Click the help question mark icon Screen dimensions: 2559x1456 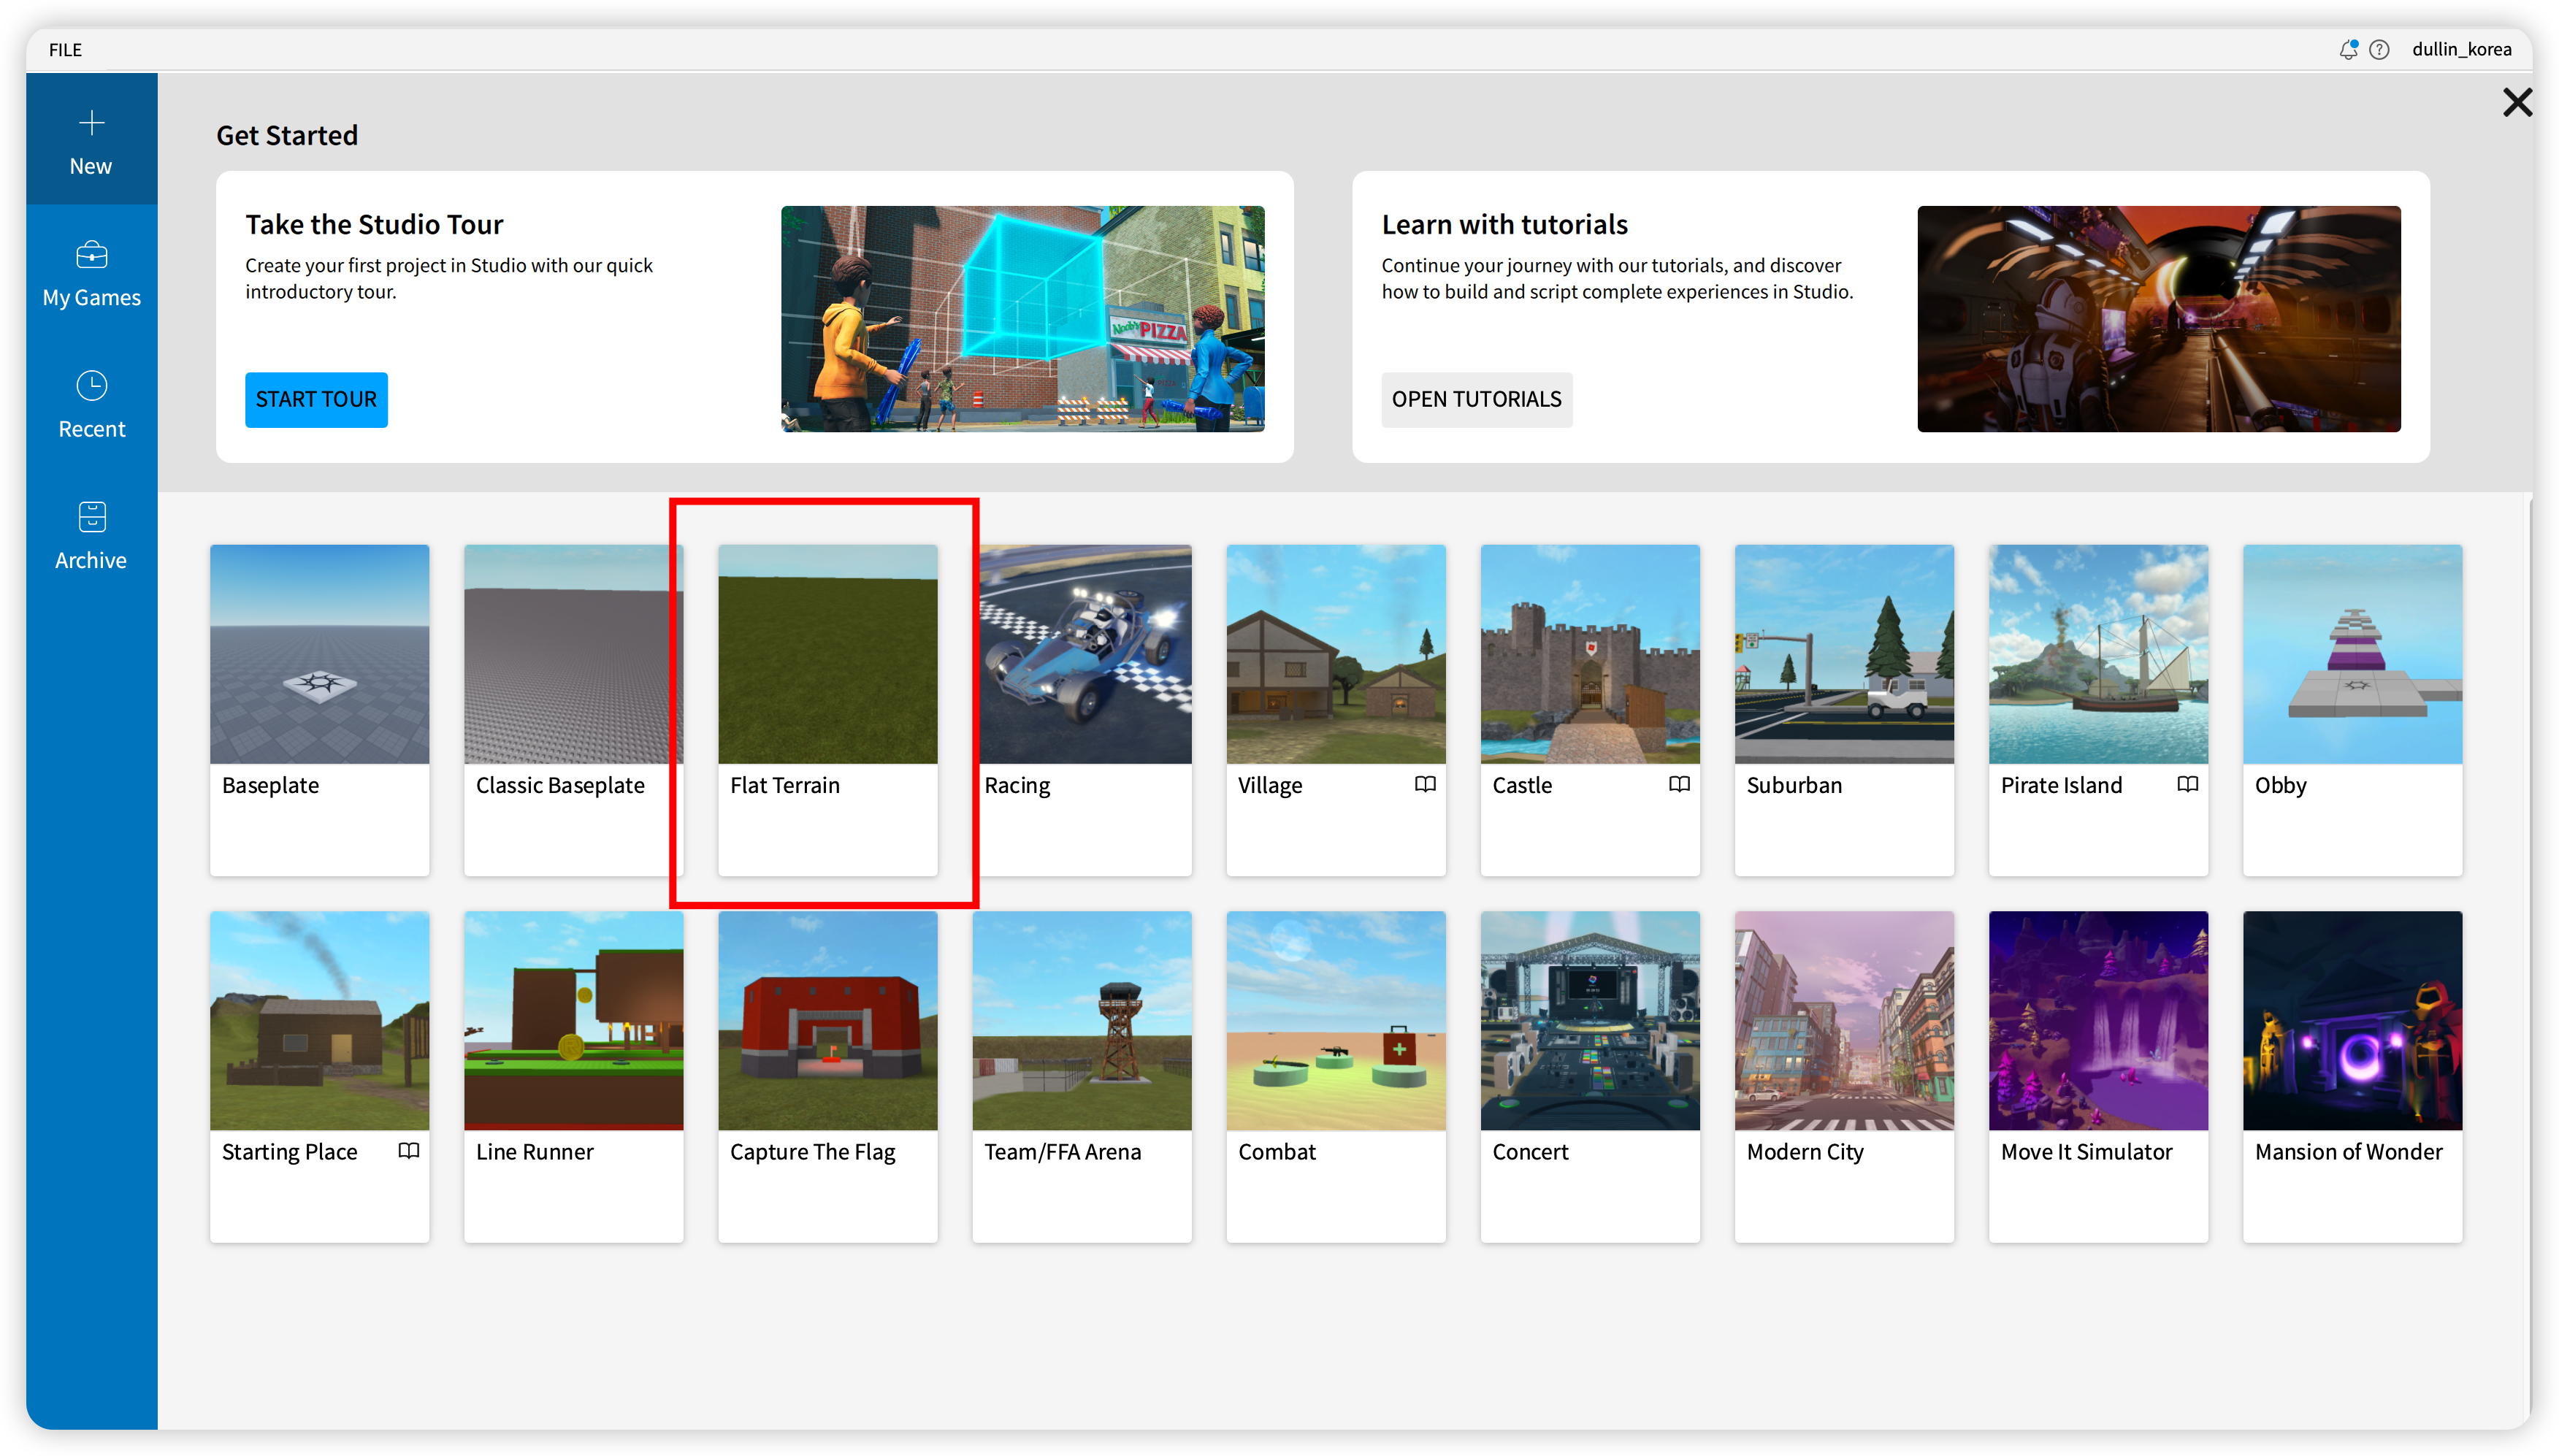(x=2379, y=49)
